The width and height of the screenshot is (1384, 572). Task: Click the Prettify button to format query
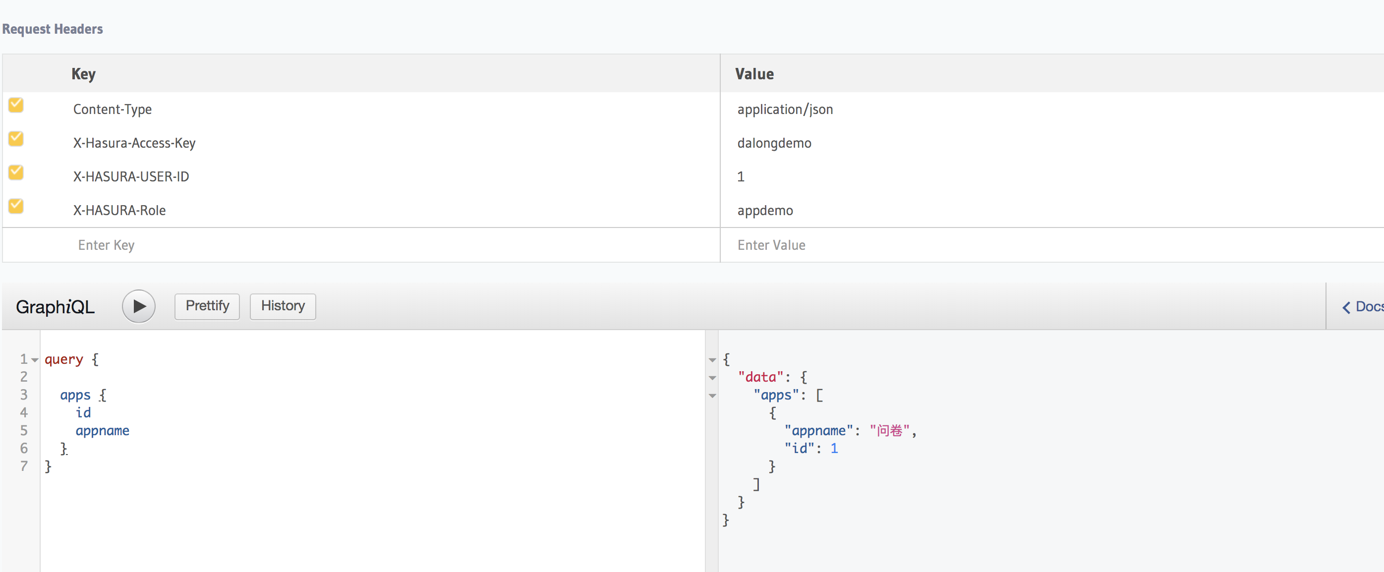click(x=207, y=305)
